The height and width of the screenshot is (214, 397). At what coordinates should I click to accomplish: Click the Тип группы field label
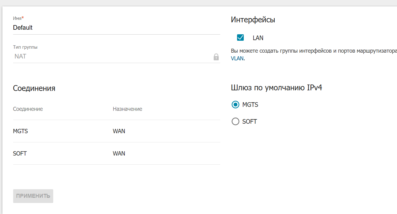click(x=25, y=47)
